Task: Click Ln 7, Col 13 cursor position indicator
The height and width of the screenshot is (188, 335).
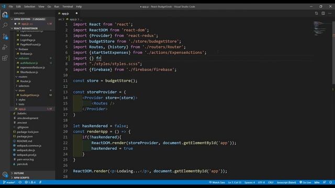Action: 234,182
